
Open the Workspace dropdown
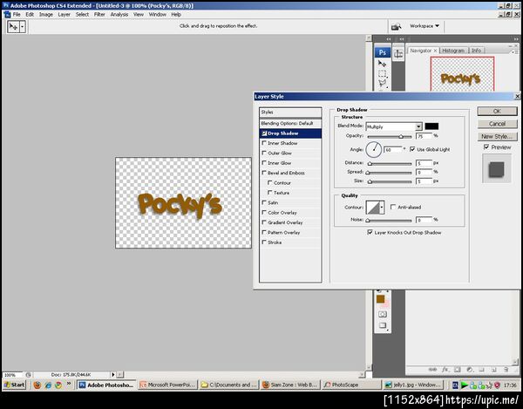(425, 25)
